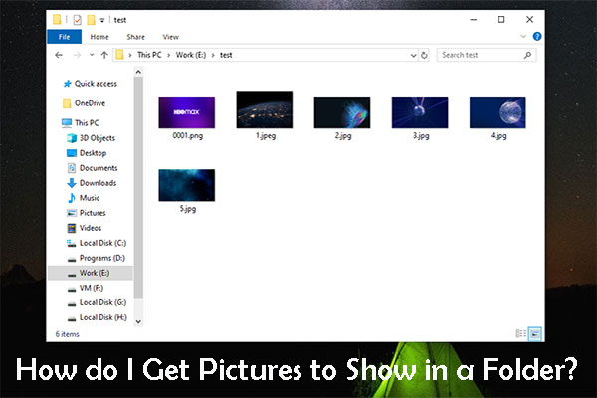Switch to Large icons view in status bar
Image resolution: width=597 pixels, height=398 pixels.
pyautogui.click(x=535, y=334)
